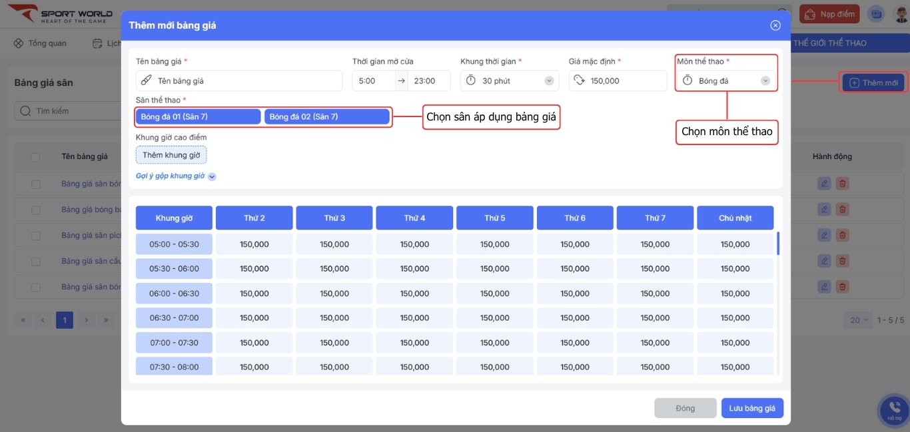This screenshot has width=910, height=432.
Task: Select Bóng đá 01 (Sân 7) field tag
Action: point(197,116)
